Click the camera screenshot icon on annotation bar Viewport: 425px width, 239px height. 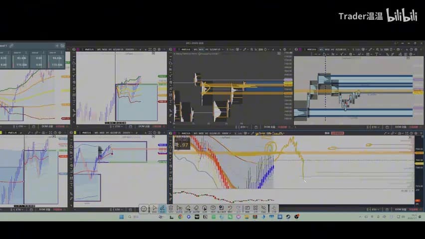tap(247, 209)
